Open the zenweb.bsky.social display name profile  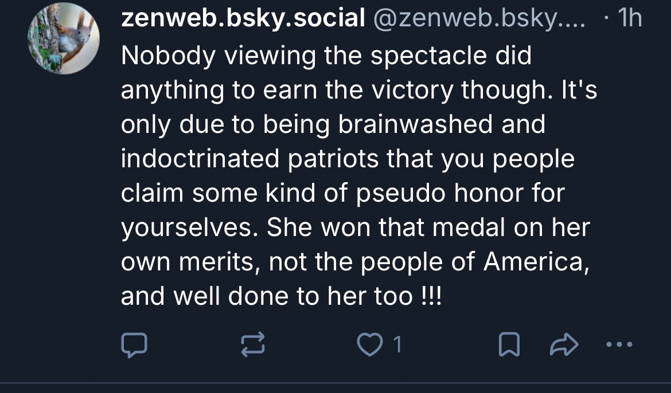243,19
